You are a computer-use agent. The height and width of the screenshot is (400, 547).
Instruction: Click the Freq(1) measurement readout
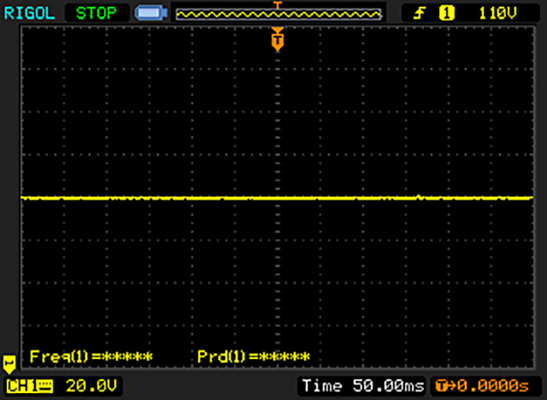tap(91, 356)
